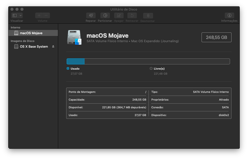Click the blue used portion of storage bar
Viewport: 248px width, 159px height.
[76, 61]
